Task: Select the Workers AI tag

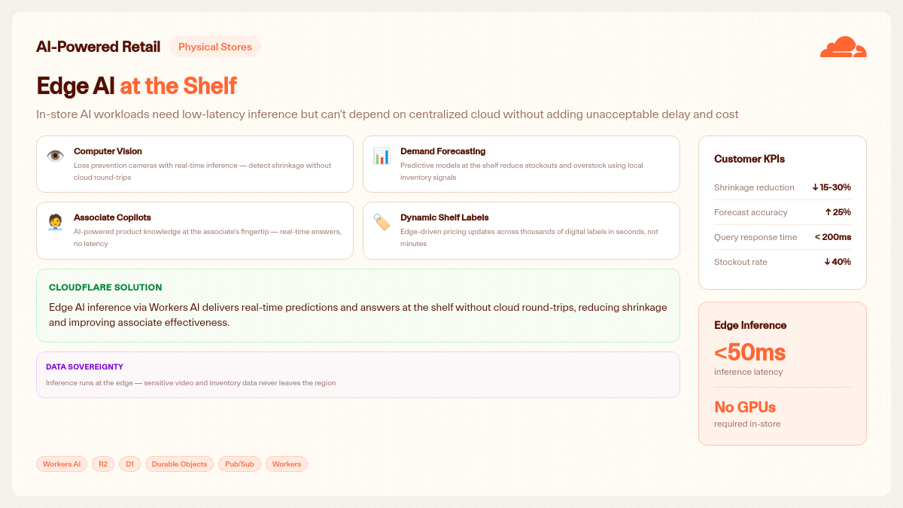Action: click(62, 464)
